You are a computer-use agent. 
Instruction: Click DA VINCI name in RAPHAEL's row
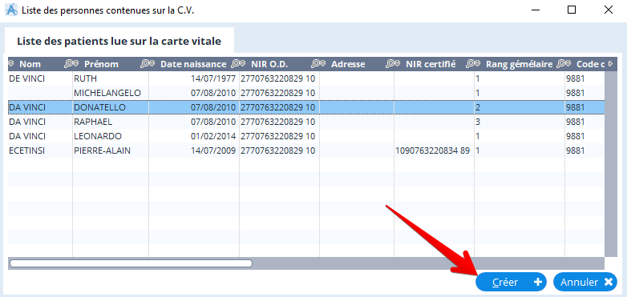27,122
